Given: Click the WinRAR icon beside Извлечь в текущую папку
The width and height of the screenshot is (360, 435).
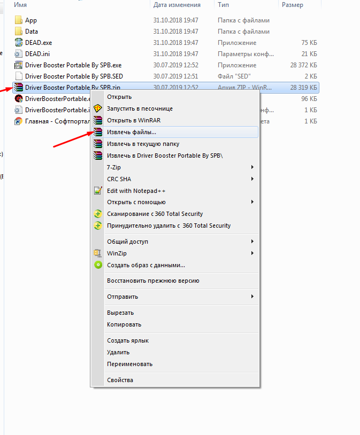Looking at the screenshot, I should (x=98, y=144).
